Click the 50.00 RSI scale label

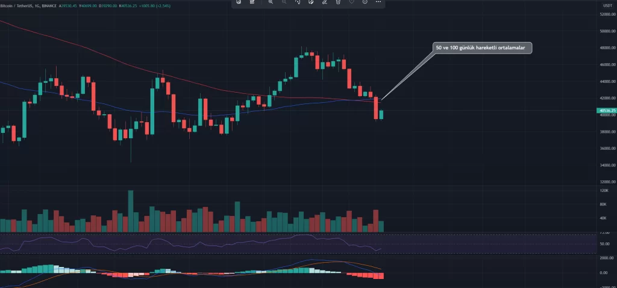click(x=605, y=244)
